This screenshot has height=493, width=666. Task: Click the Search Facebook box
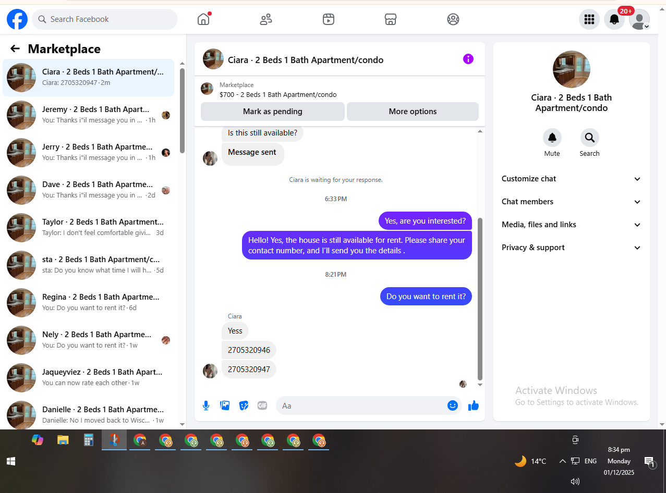(105, 19)
